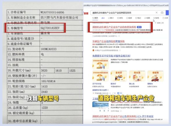171x126 pixels.
Task: Select track width value 1410
Action: [x=44, y=87]
